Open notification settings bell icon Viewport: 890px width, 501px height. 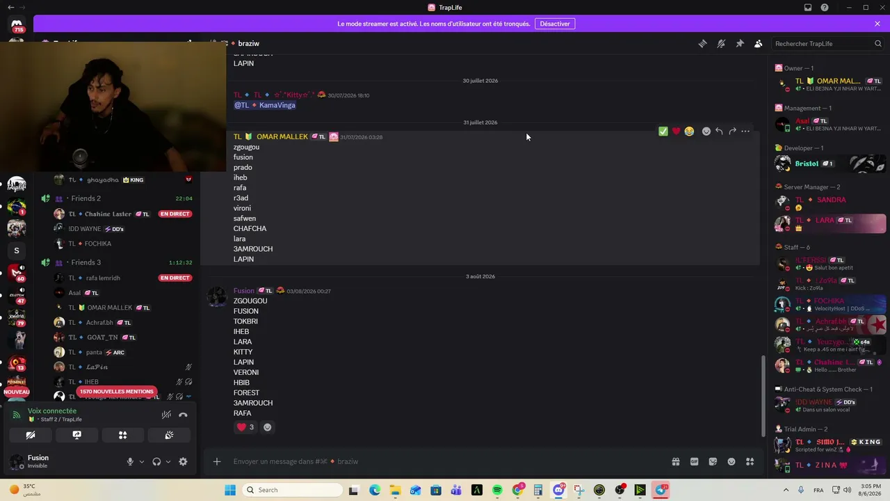(x=721, y=44)
